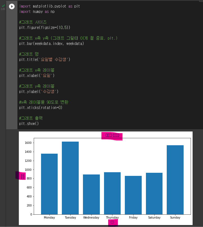Click the Wednesday bar in the chart

pos(91,194)
